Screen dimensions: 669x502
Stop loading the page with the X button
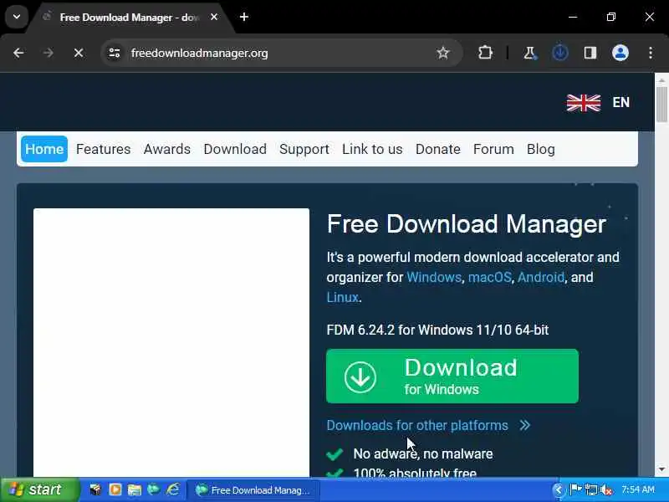tap(79, 53)
